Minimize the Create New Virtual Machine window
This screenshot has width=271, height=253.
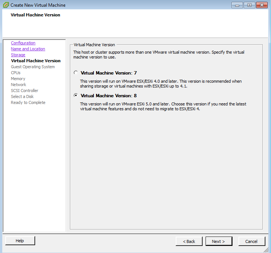click(x=237, y=5)
